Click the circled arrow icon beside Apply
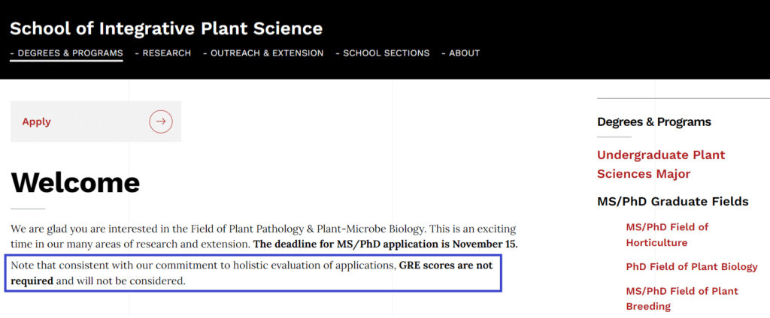This screenshot has width=770, height=318. click(161, 121)
